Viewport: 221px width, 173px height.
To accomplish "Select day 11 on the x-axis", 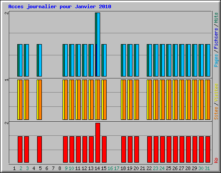I will click(x=78, y=168).
